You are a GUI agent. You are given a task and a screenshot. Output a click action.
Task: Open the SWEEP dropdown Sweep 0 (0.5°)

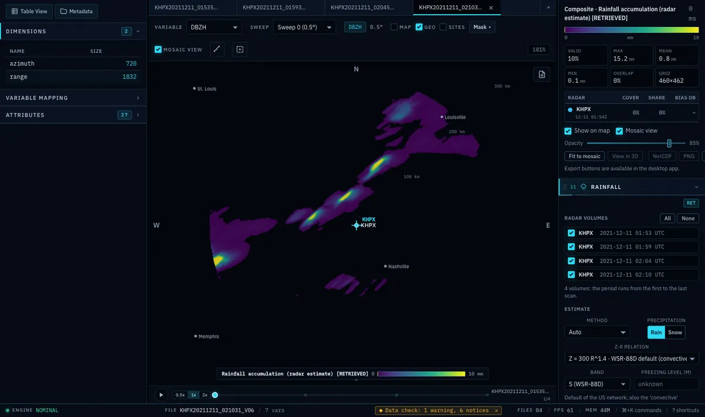pos(304,27)
